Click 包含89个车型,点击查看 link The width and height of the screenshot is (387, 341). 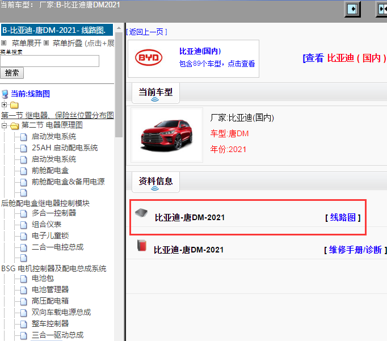[217, 64]
